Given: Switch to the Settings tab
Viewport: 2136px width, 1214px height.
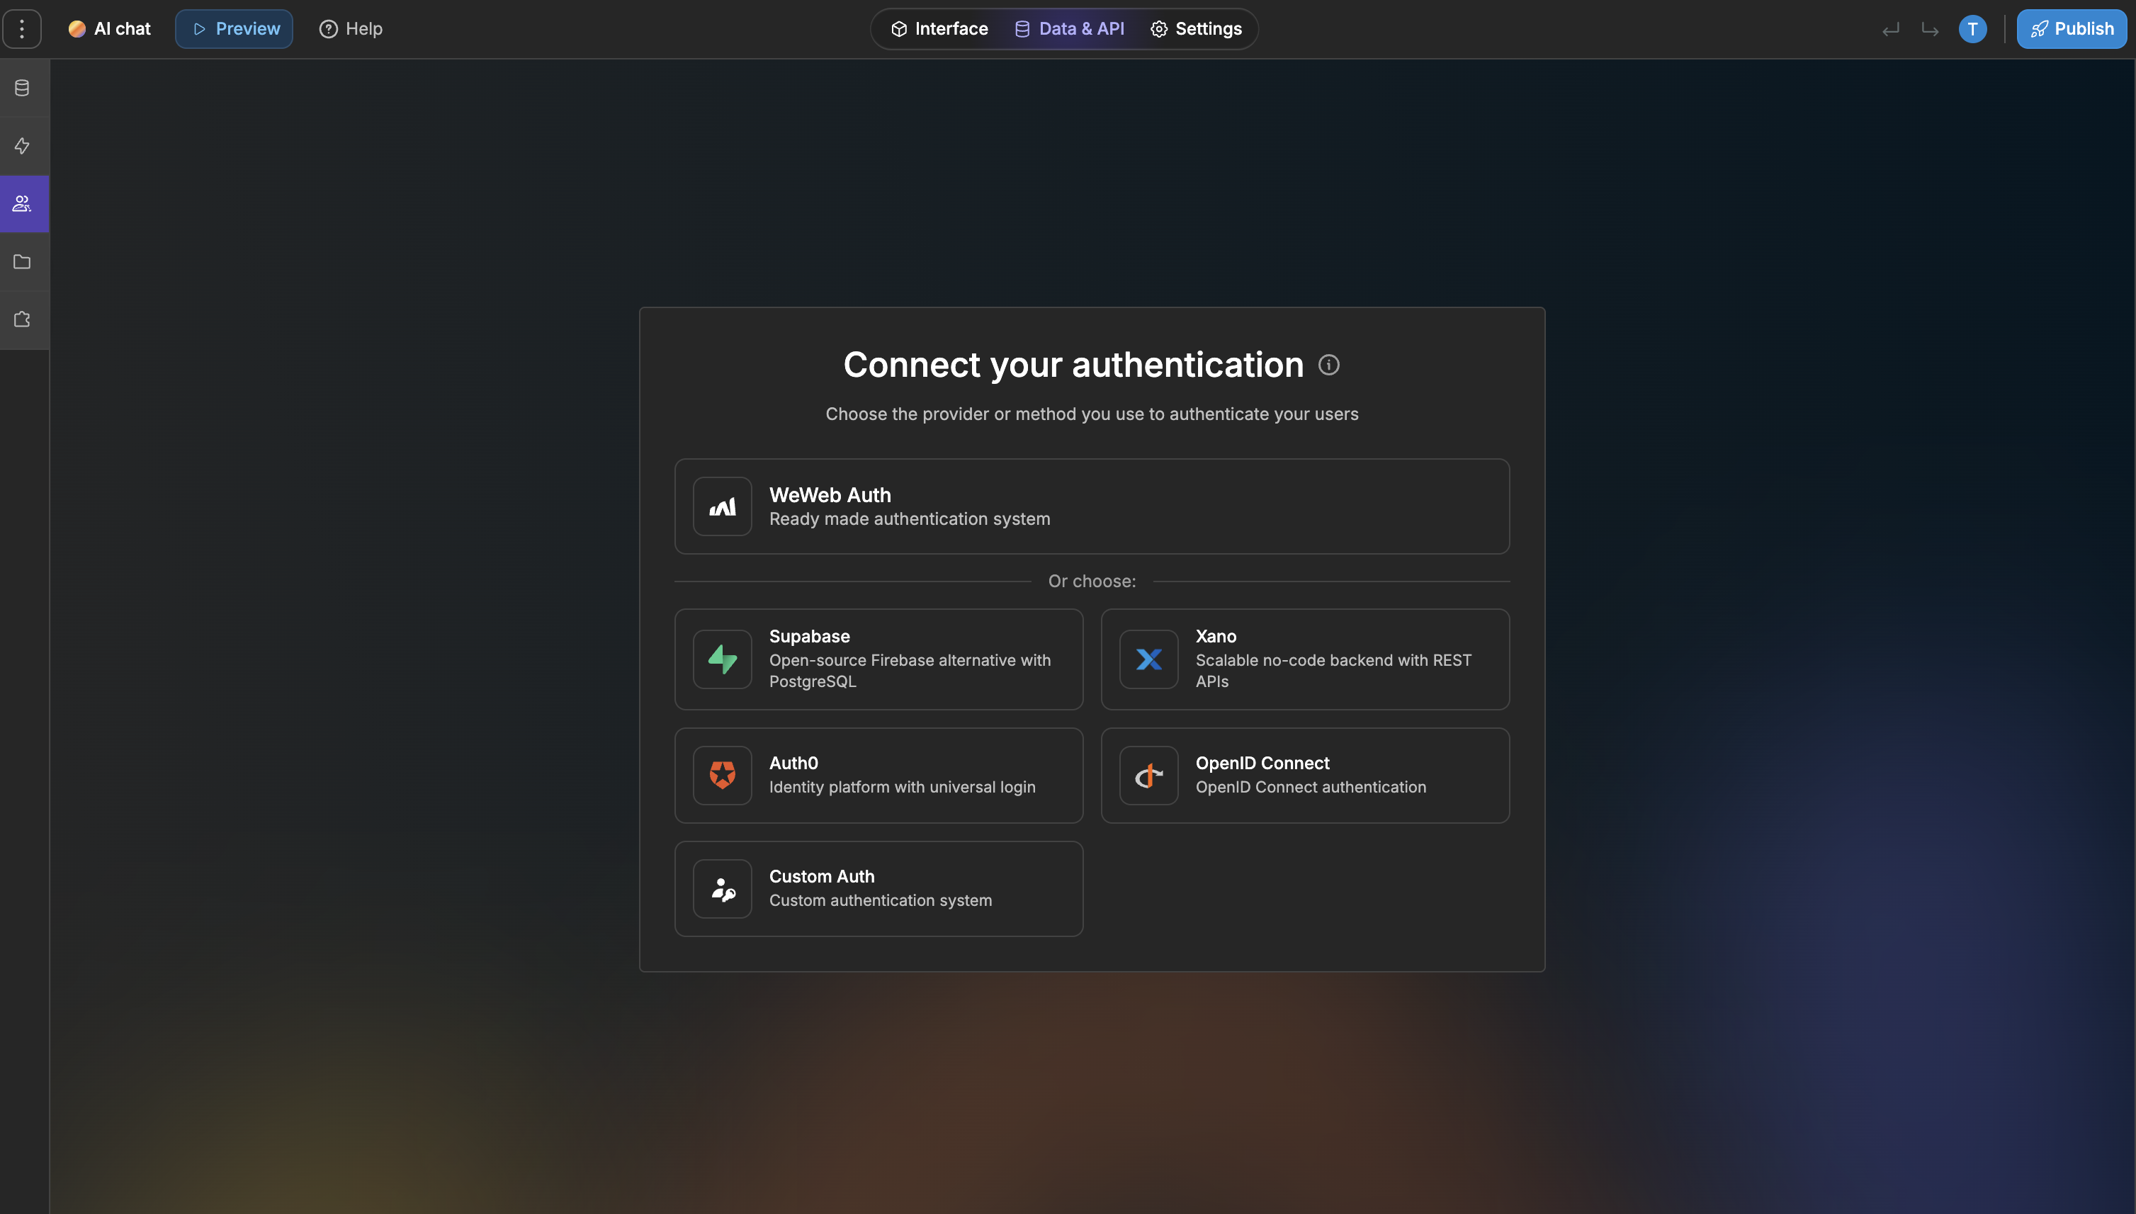Looking at the screenshot, I should pos(1197,29).
